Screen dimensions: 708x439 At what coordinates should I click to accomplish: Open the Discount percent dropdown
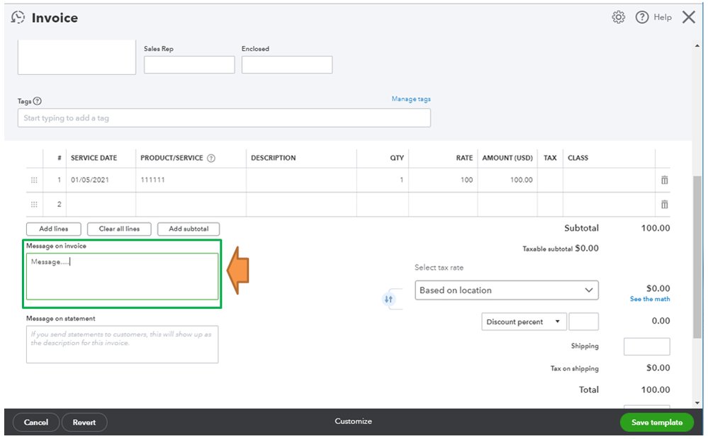click(x=523, y=321)
